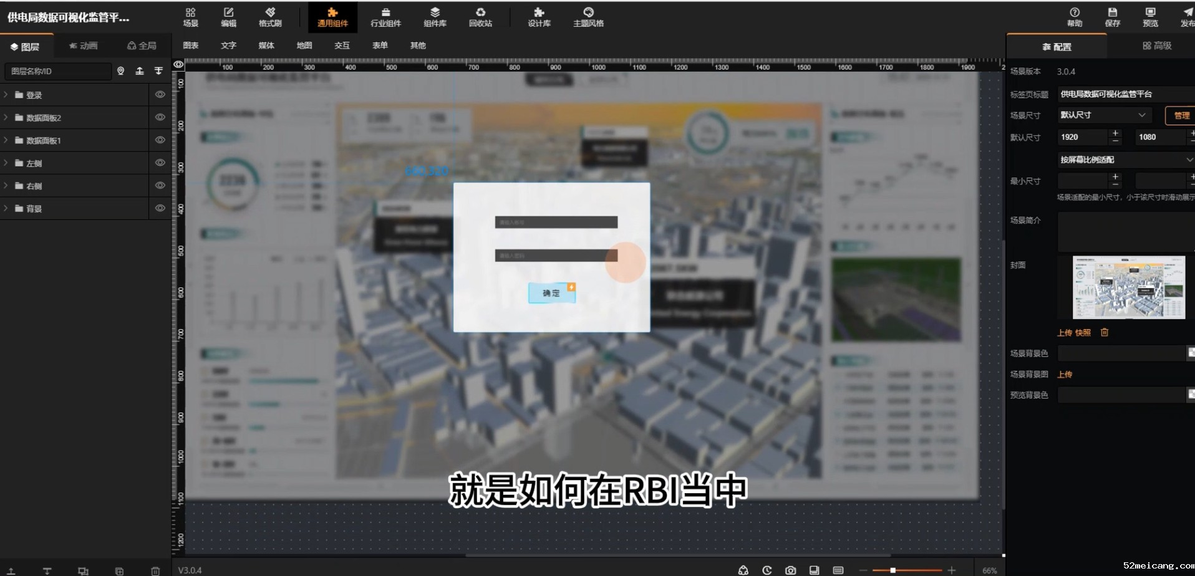This screenshot has height=576, width=1195.
Task: Expand the 左侧 layer folder
Action: tap(6, 163)
